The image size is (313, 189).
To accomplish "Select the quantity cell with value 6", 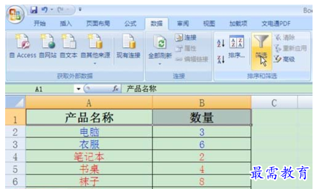I will (202, 144).
